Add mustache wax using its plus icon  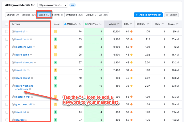(x=13, y=47)
